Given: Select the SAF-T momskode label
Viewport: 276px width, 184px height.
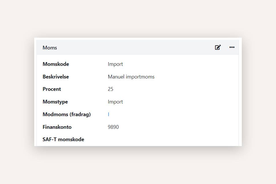Looking at the screenshot, I should 63,139.
